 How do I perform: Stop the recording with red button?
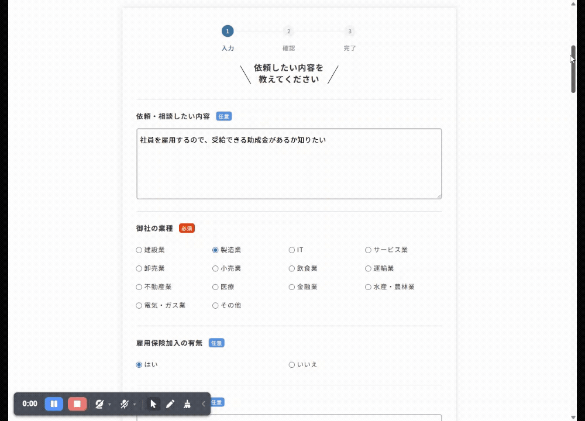[x=77, y=403]
